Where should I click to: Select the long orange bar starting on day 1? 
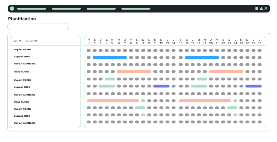113,101
